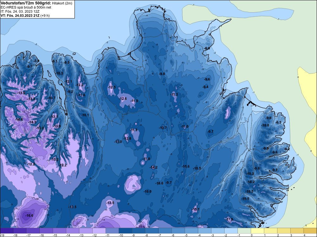
Task: Click the -6.2 temperature value on the map
Action: click(x=287, y=149)
